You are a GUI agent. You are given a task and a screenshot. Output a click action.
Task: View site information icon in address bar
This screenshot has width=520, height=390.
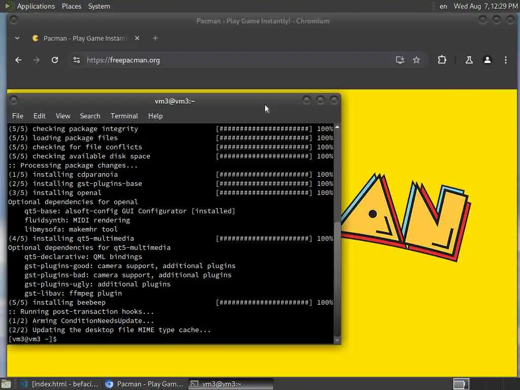77,60
